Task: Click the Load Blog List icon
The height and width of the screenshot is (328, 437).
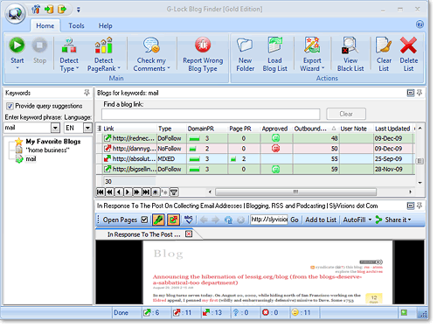Action: point(274,45)
